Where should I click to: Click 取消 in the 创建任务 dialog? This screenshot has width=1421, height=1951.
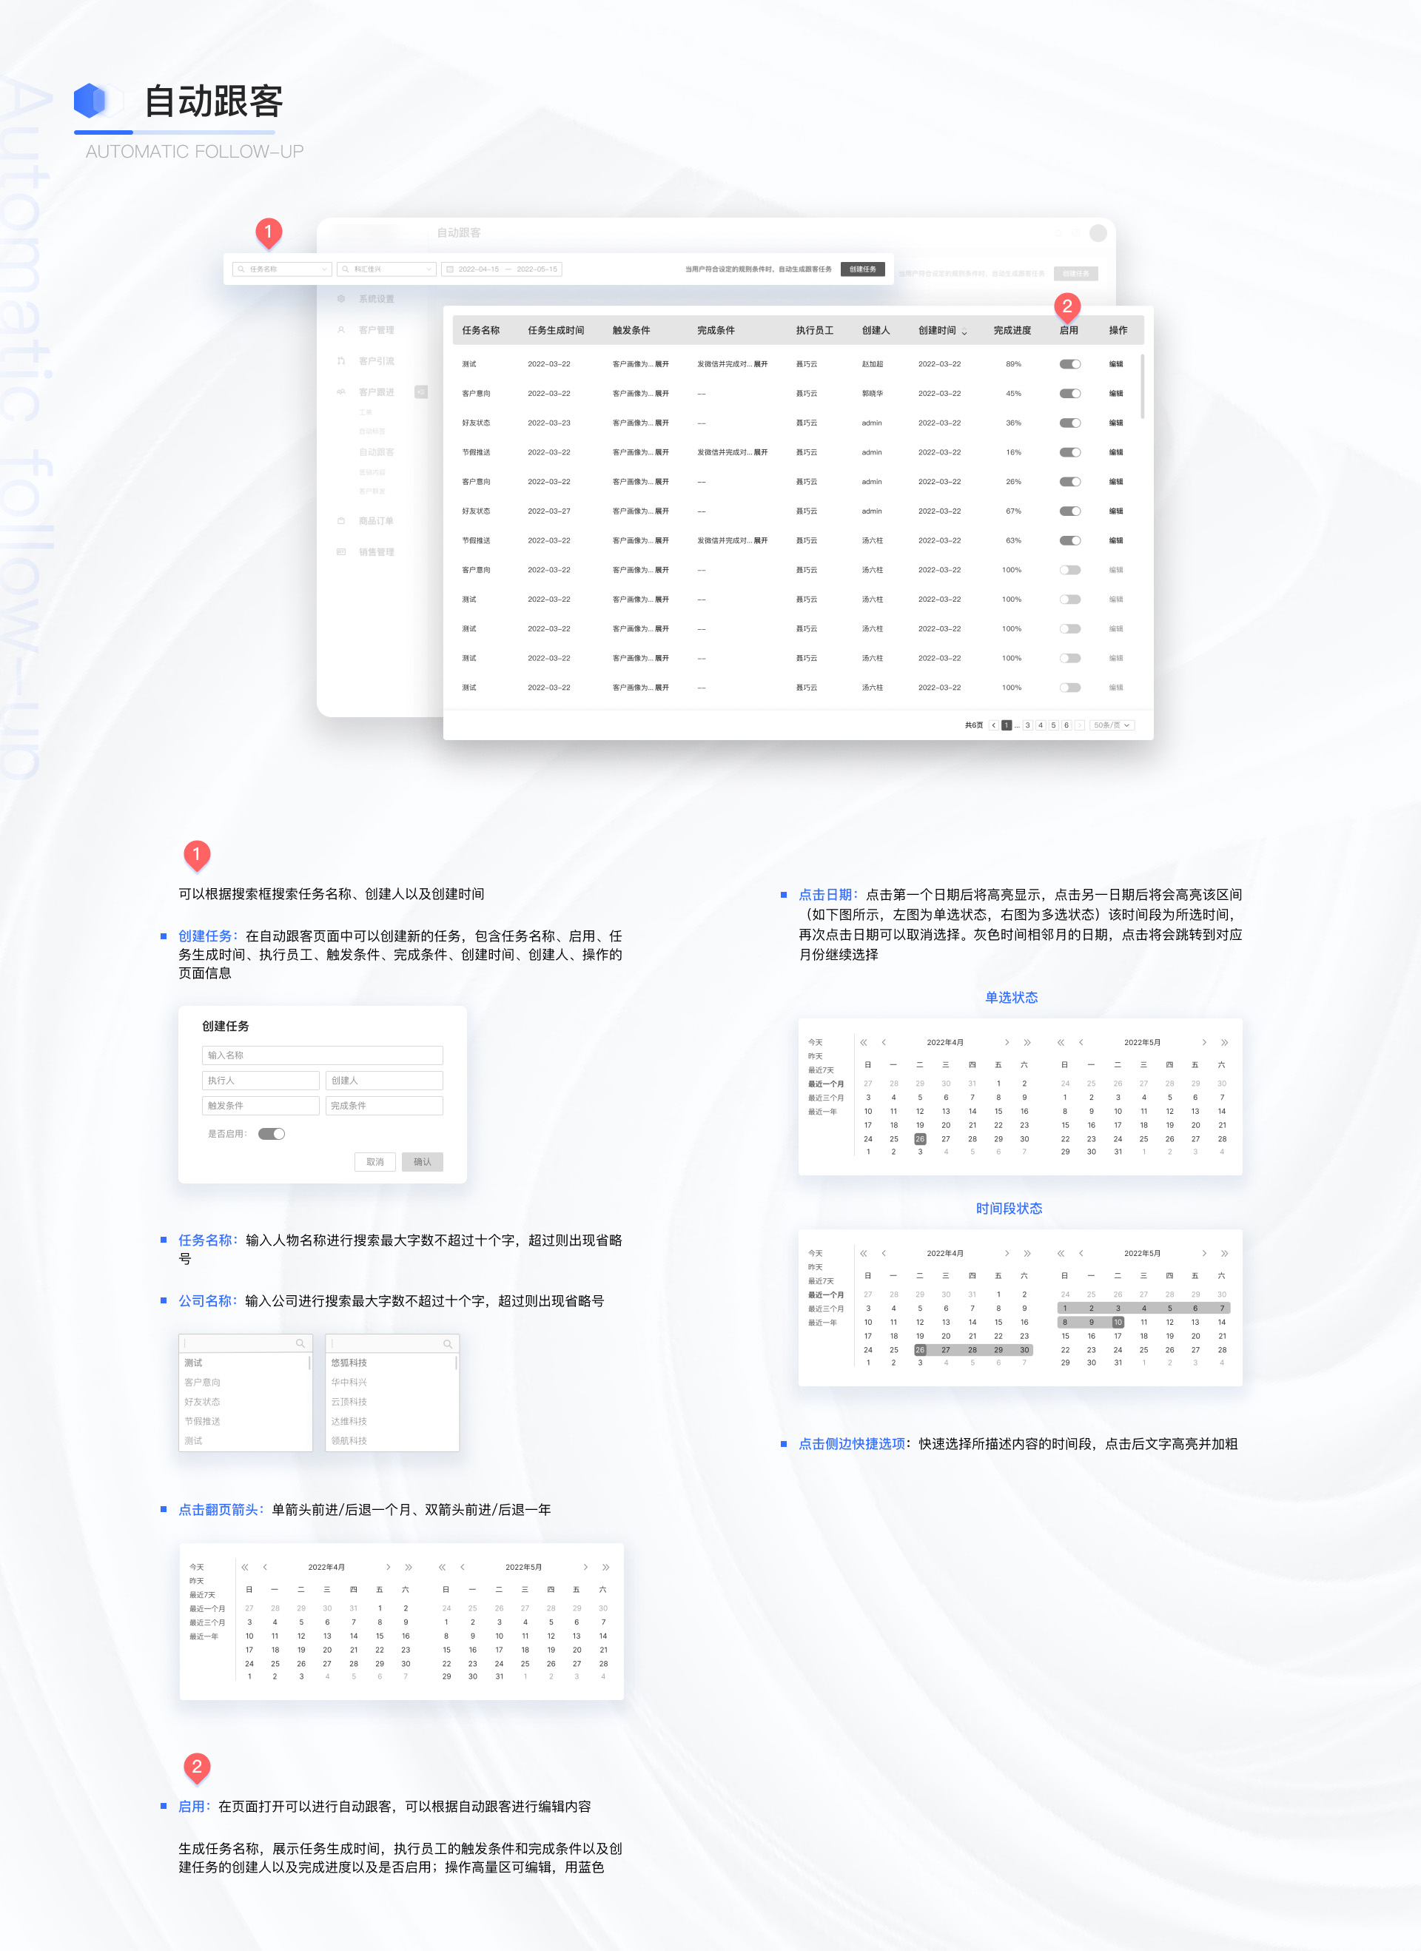tap(375, 1161)
